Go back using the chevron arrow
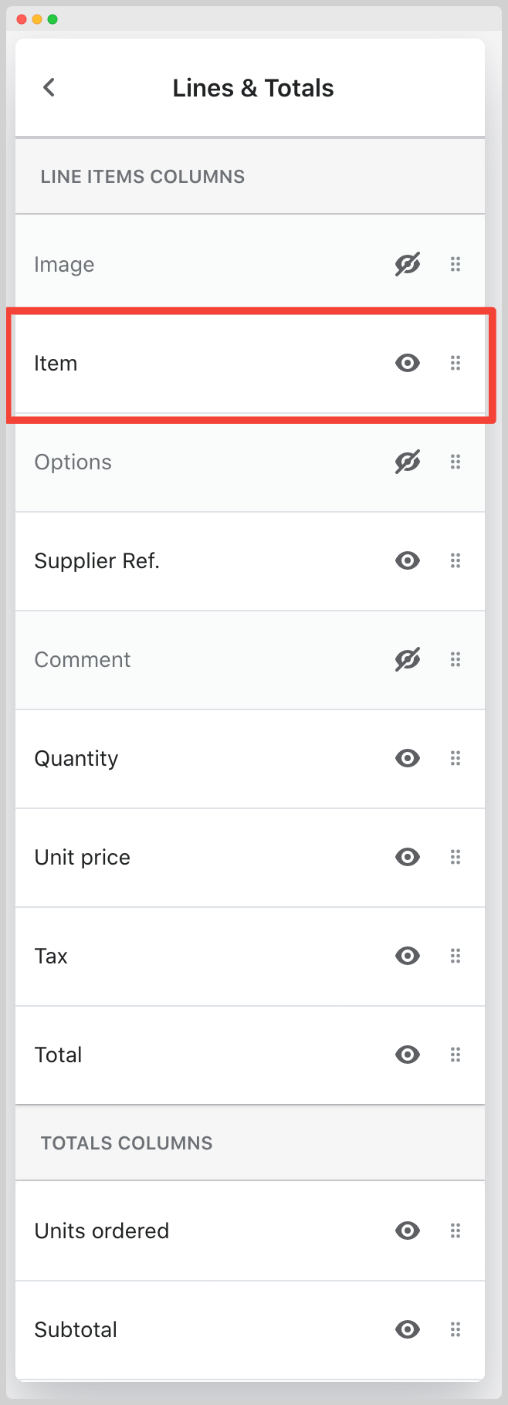The width and height of the screenshot is (508, 1405). coord(49,87)
